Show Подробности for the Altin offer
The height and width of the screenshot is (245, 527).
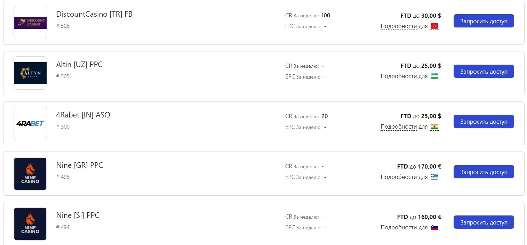[399, 76]
